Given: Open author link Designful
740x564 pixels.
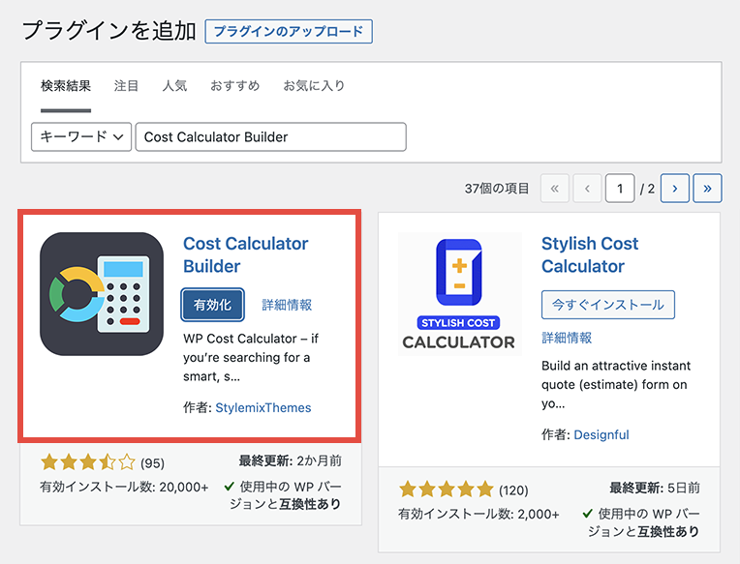Looking at the screenshot, I should tap(601, 435).
